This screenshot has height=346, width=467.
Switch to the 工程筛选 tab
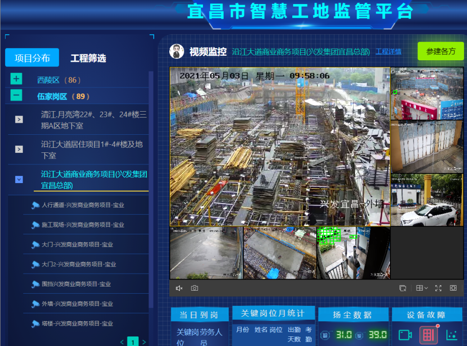coord(88,58)
